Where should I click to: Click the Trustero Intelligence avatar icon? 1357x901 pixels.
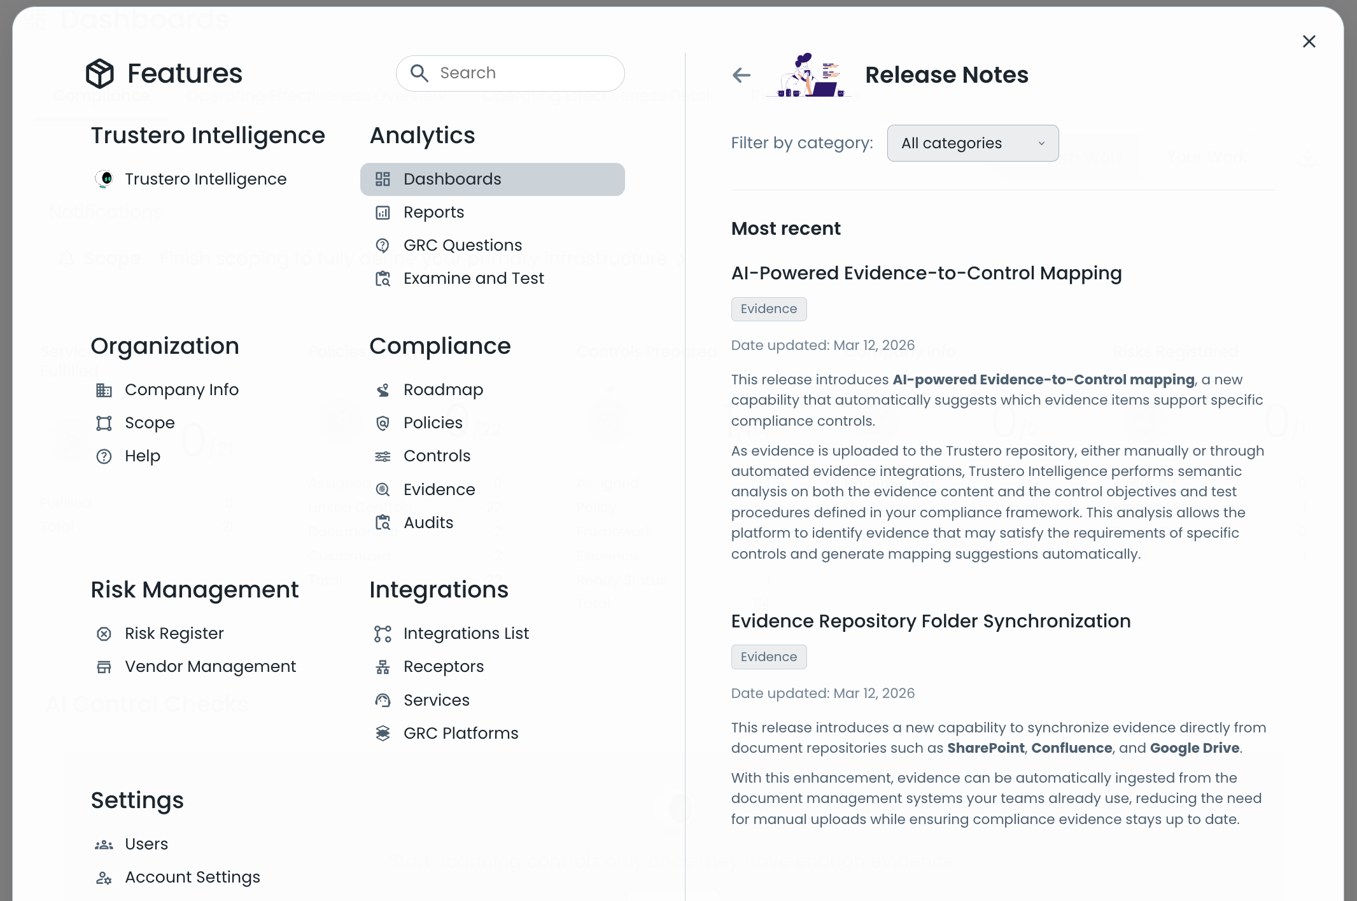[105, 179]
